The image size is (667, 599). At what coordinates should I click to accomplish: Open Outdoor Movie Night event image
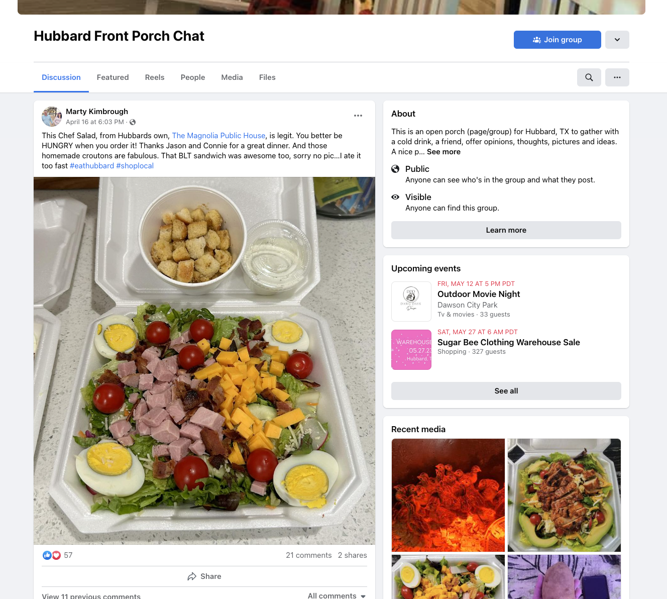pyautogui.click(x=411, y=302)
